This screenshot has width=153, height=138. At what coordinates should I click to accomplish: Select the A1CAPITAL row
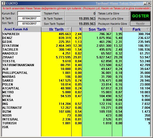pos(76,88)
